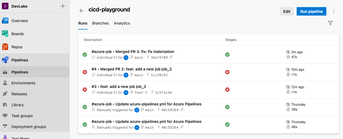The image size is (343, 139).
Task: Switch to the Branches tab
Action: coord(100,23)
